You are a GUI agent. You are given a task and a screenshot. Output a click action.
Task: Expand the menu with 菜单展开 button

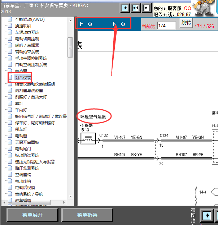pyautogui.click(x=32, y=215)
